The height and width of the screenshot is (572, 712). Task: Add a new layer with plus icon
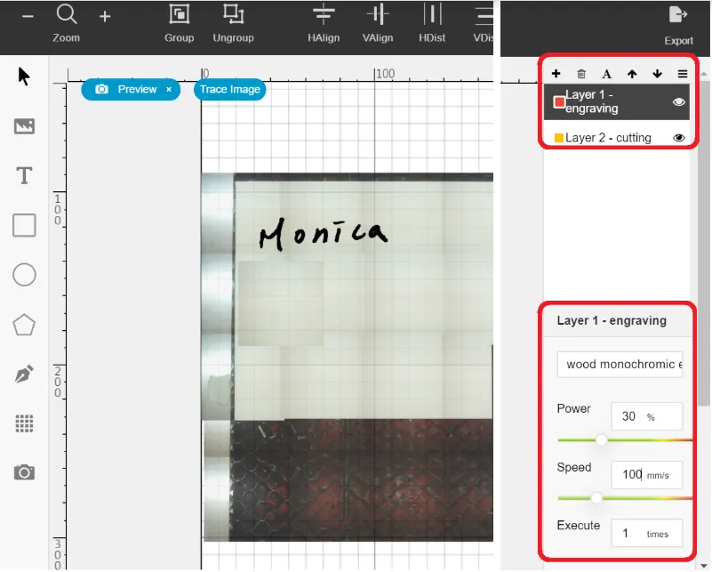(x=556, y=74)
